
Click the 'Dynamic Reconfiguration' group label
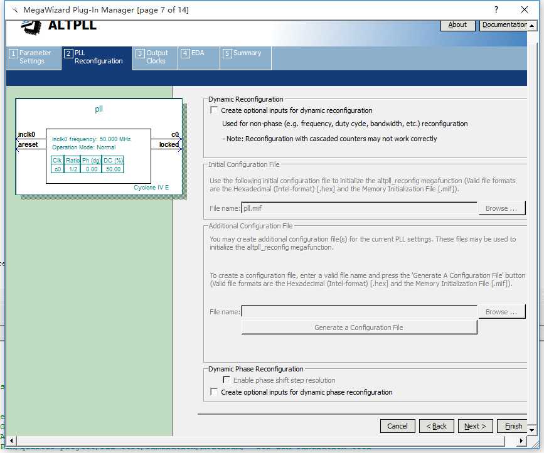coord(245,99)
